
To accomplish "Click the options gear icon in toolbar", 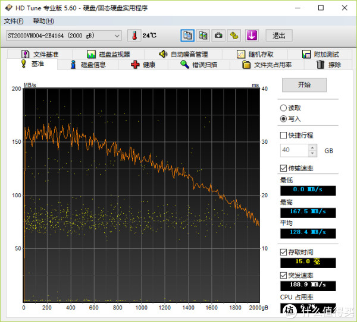I will 234,36.
